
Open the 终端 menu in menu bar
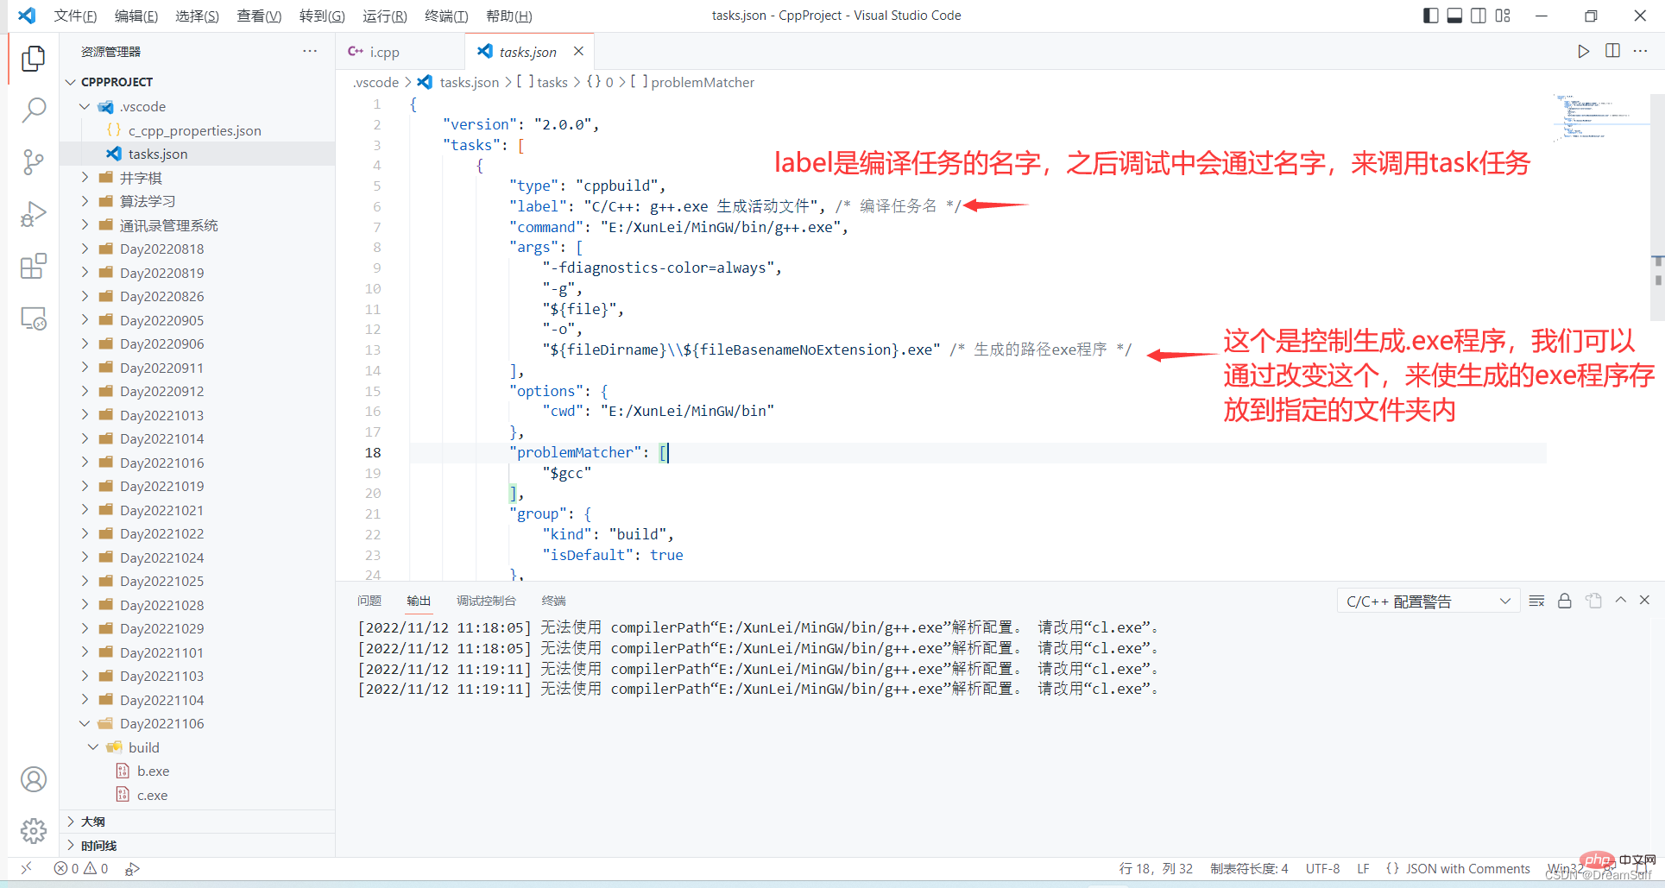pos(446,16)
